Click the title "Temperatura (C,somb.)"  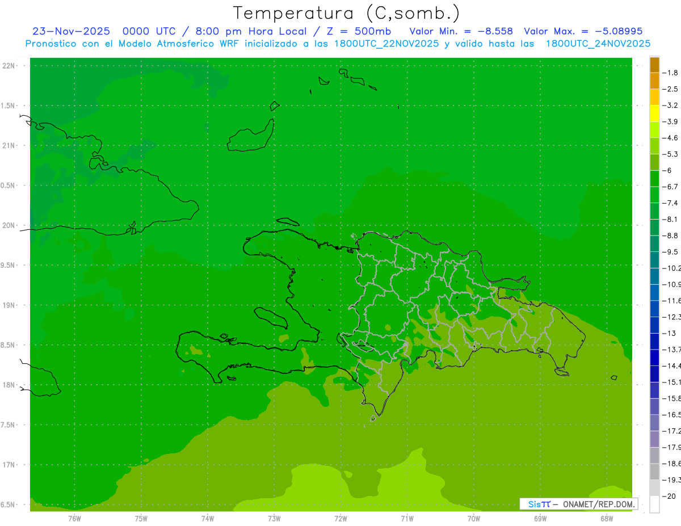click(x=346, y=13)
